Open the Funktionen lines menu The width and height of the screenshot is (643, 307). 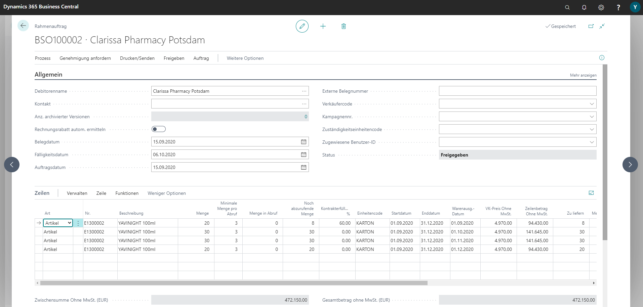click(x=127, y=193)
